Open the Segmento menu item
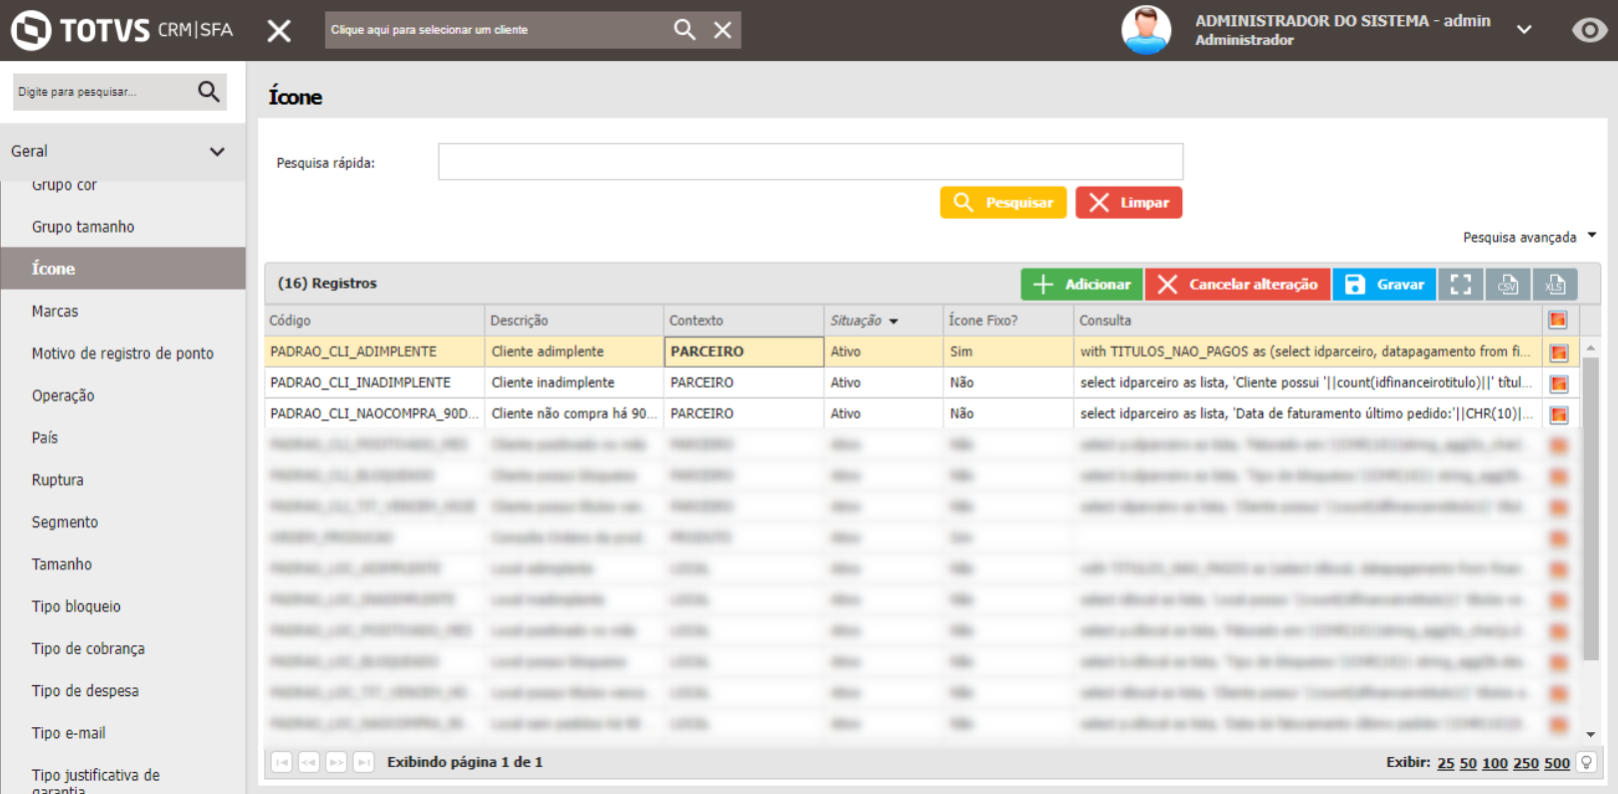This screenshot has width=1618, height=794. pos(65,521)
